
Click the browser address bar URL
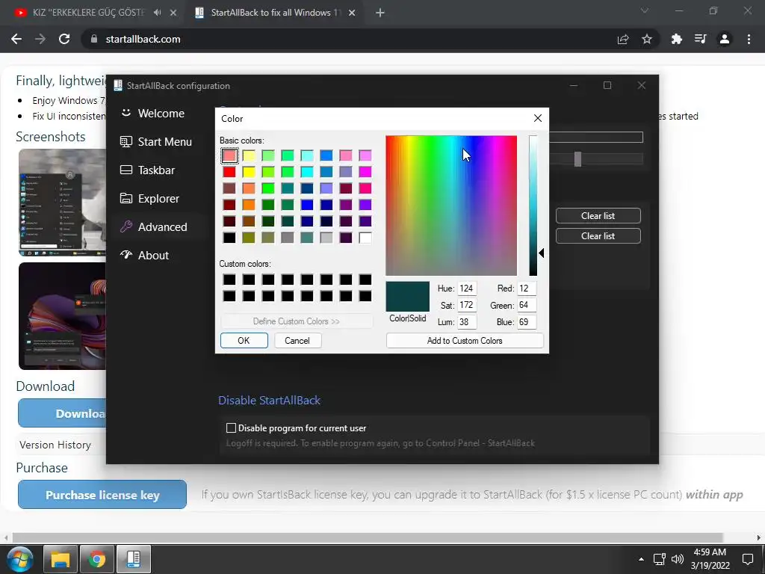coord(143,39)
